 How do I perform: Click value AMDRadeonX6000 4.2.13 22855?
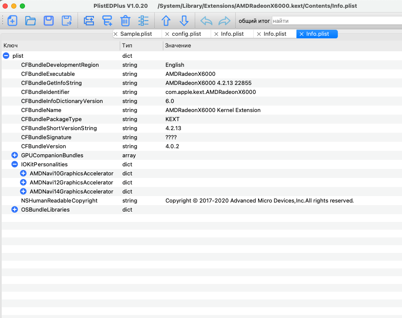pyautogui.click(x=208, y=83)
